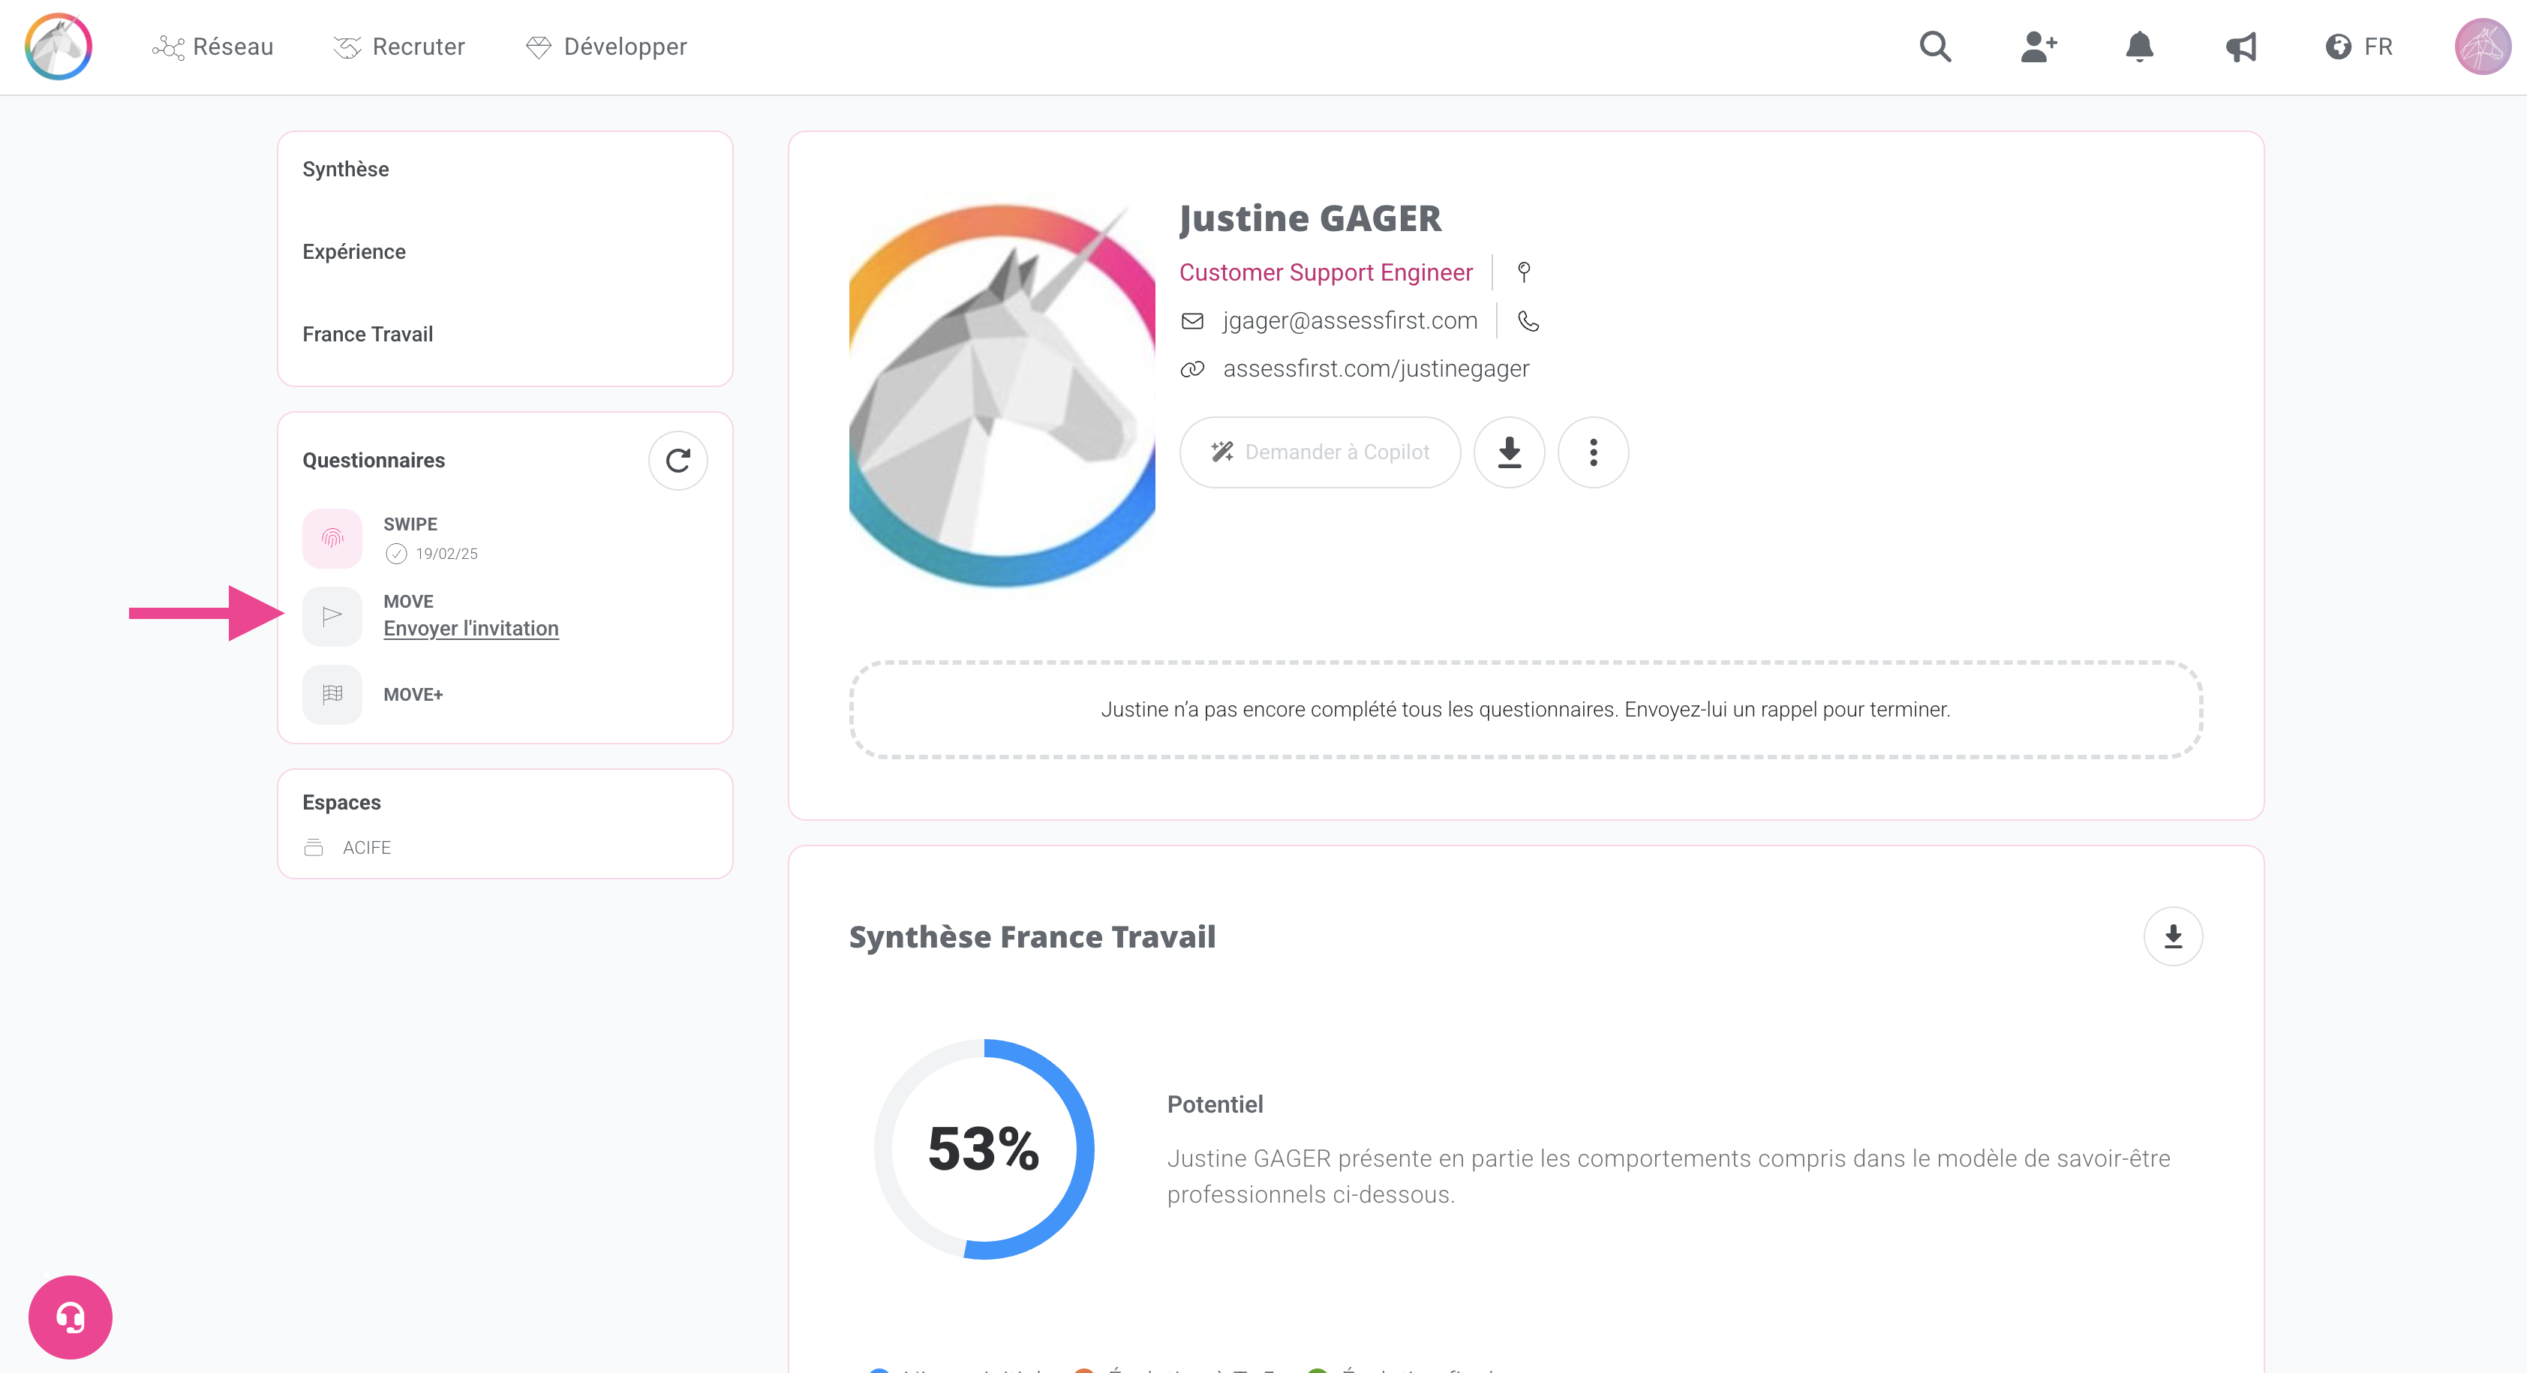The width and height of the screenshot is (2527, 1373).
Task: Open the FR language selector
Action: coord(2359,46)
